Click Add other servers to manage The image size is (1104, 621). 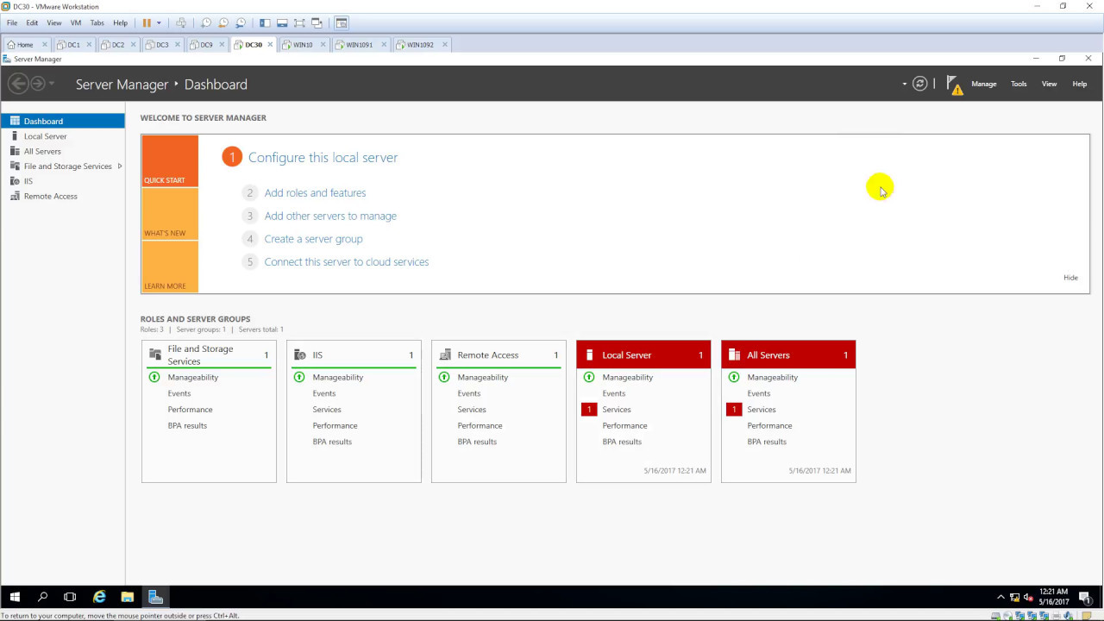(x=330, y=216)
